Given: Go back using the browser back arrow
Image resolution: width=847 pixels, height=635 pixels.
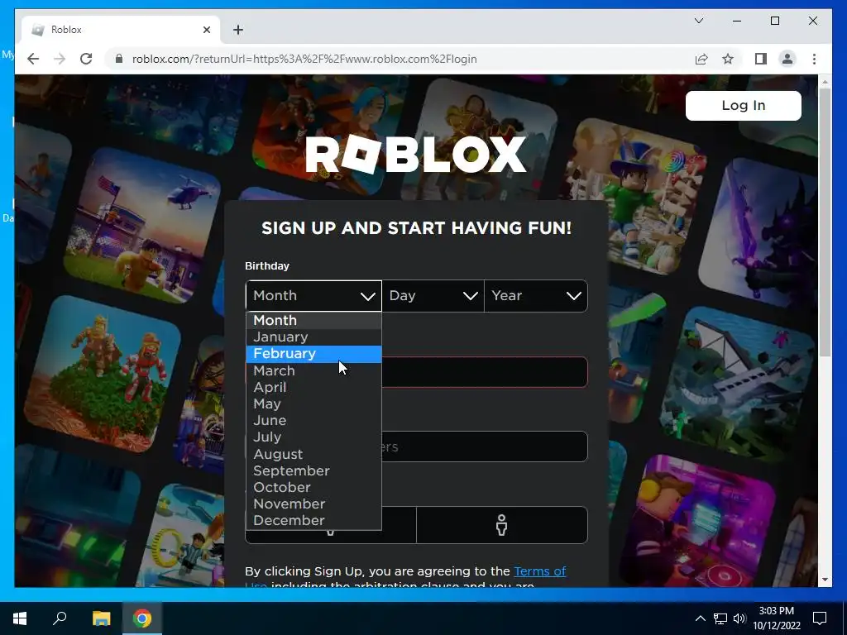Looking at the screenshot, I should pos(33,59).
